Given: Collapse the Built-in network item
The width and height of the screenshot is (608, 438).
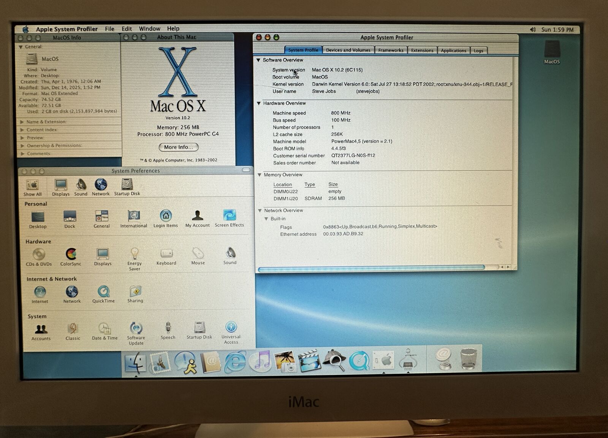Looking at the screenshot, I should 266,219.
